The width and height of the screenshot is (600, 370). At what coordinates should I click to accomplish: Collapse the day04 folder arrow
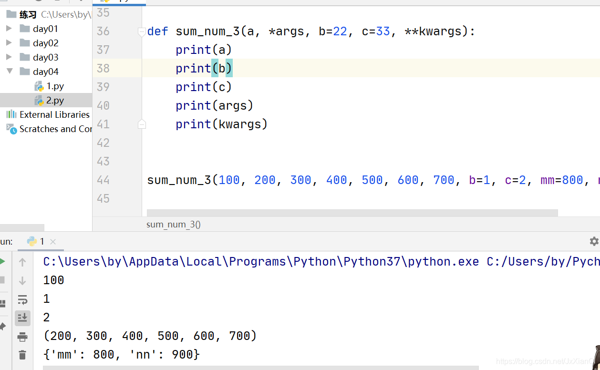[9, 71]
